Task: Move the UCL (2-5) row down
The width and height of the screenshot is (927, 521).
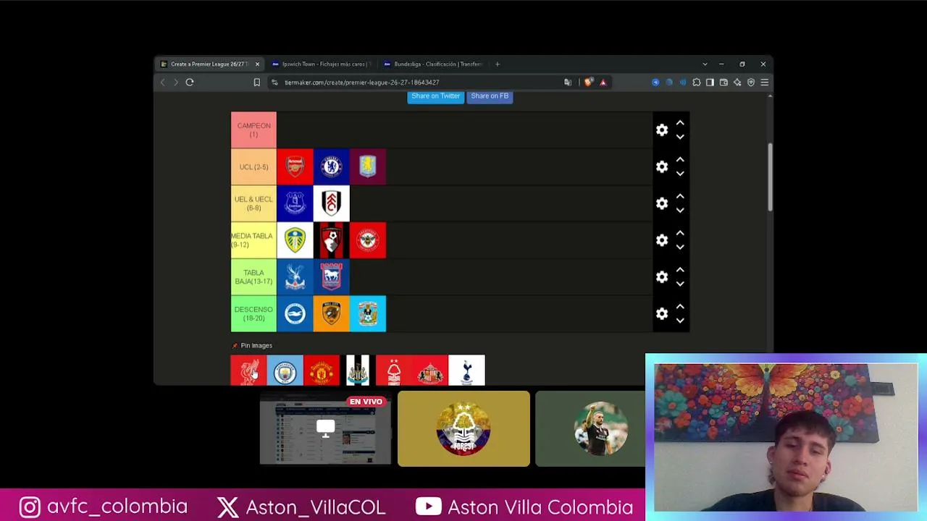Action: coord(680,174)
